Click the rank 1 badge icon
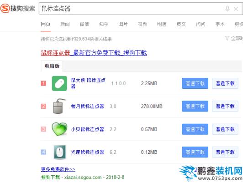Screen dimensions: 243x183 tap(43, 83)
